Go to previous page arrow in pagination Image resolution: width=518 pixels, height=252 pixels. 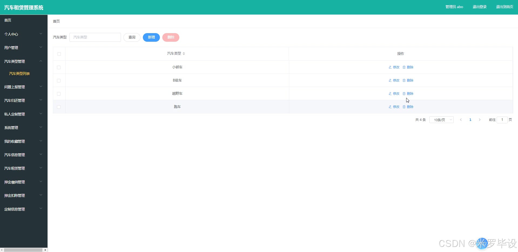(461, 120)
